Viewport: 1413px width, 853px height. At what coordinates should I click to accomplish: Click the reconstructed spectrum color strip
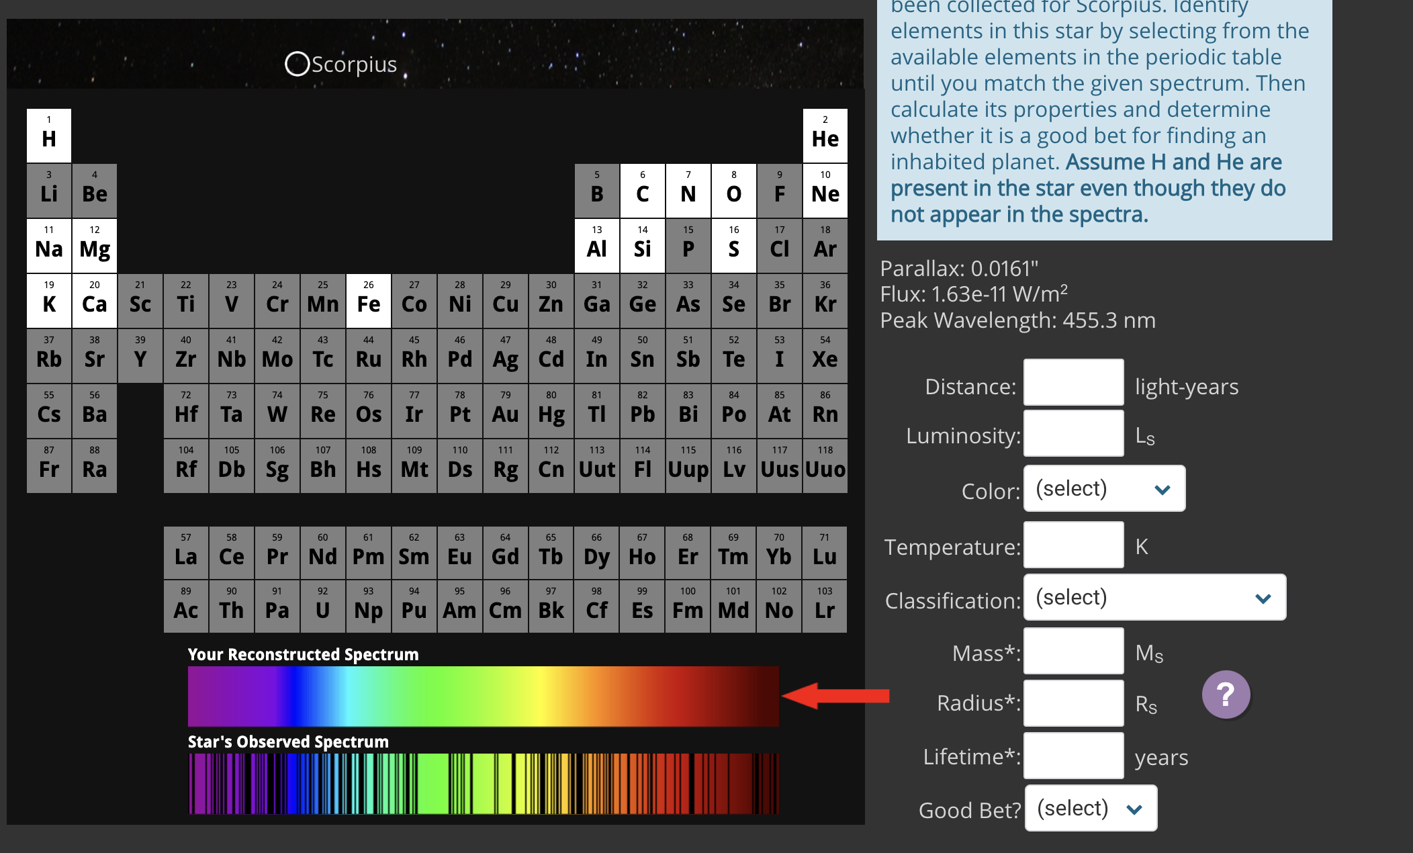482,697
